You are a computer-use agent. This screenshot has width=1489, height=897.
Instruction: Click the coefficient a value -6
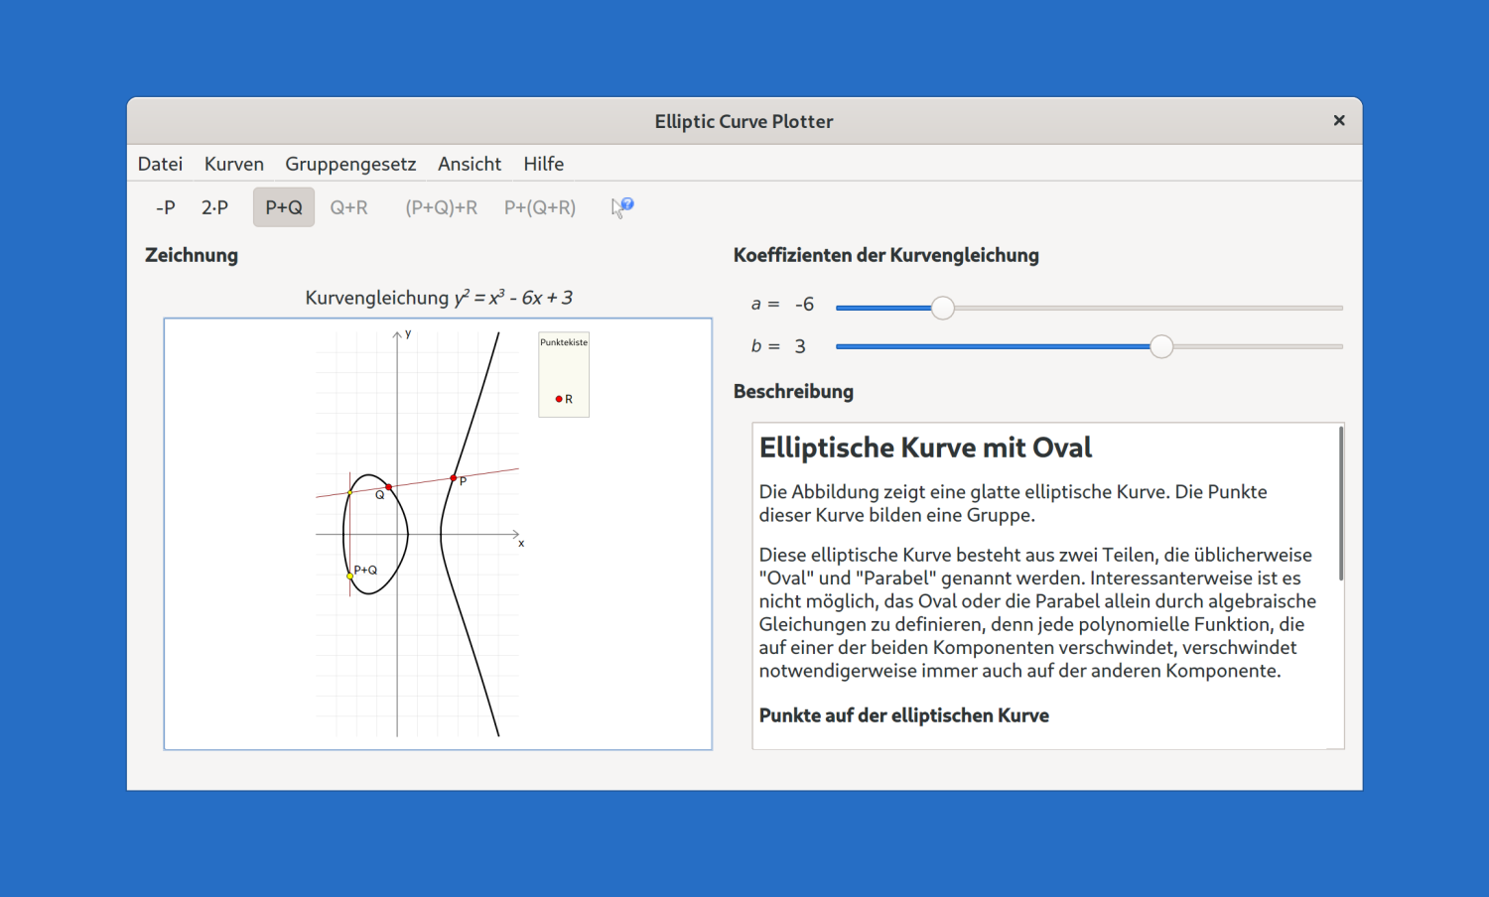(x=804, y=305)
